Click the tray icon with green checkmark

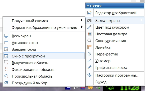98,88
